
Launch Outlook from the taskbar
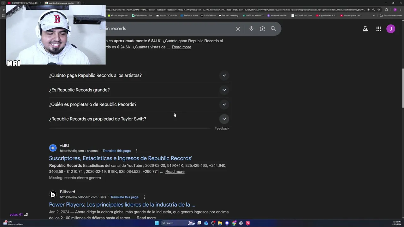[x=206, y=223]
